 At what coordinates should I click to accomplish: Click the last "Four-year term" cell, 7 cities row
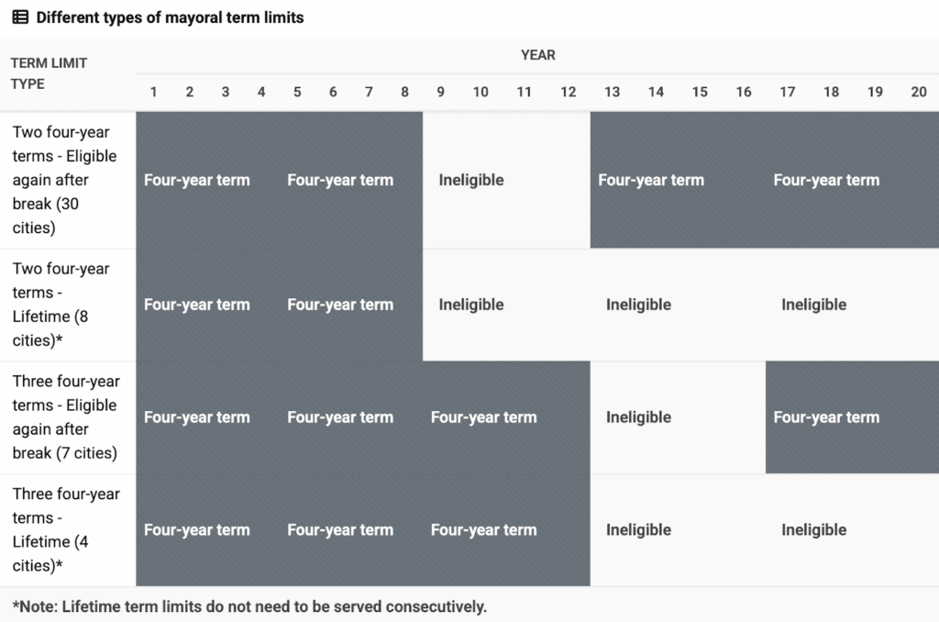tap(826, 417)
